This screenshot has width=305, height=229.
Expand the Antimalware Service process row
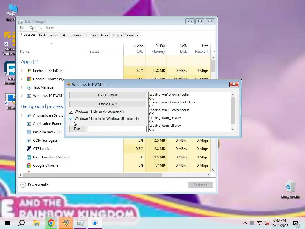click(22, 115)
